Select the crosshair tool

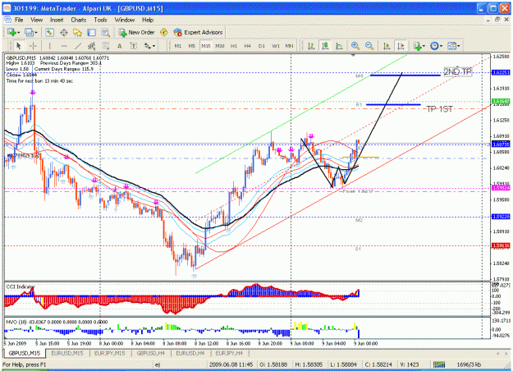click(x=33, y=46)
